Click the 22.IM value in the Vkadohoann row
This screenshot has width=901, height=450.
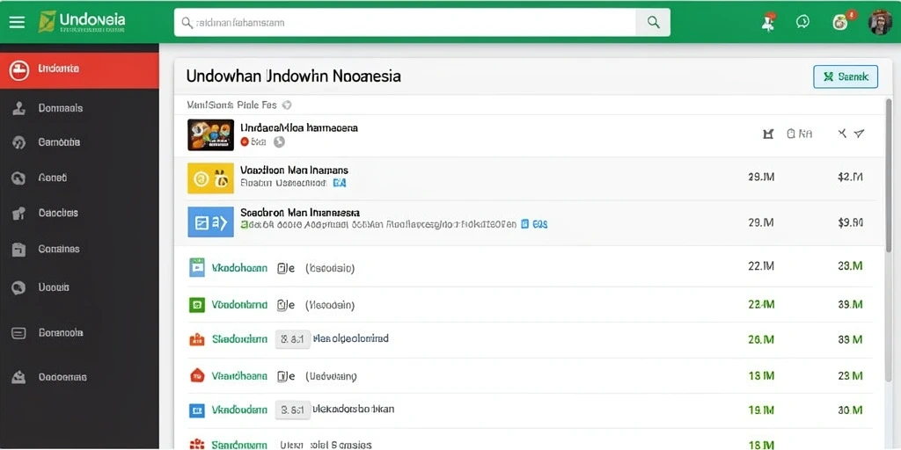point(761,265)
